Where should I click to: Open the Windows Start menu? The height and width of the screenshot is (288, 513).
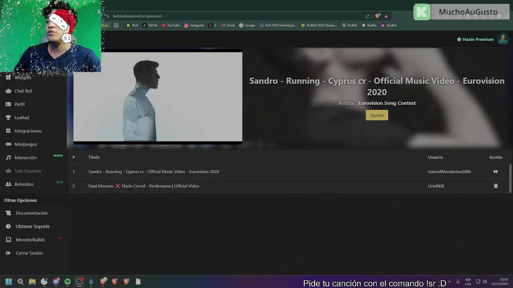coord(8,282)
